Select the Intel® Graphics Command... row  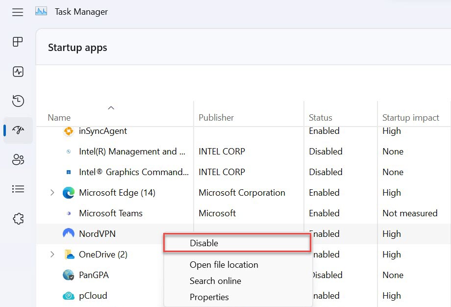click(134, 172)
